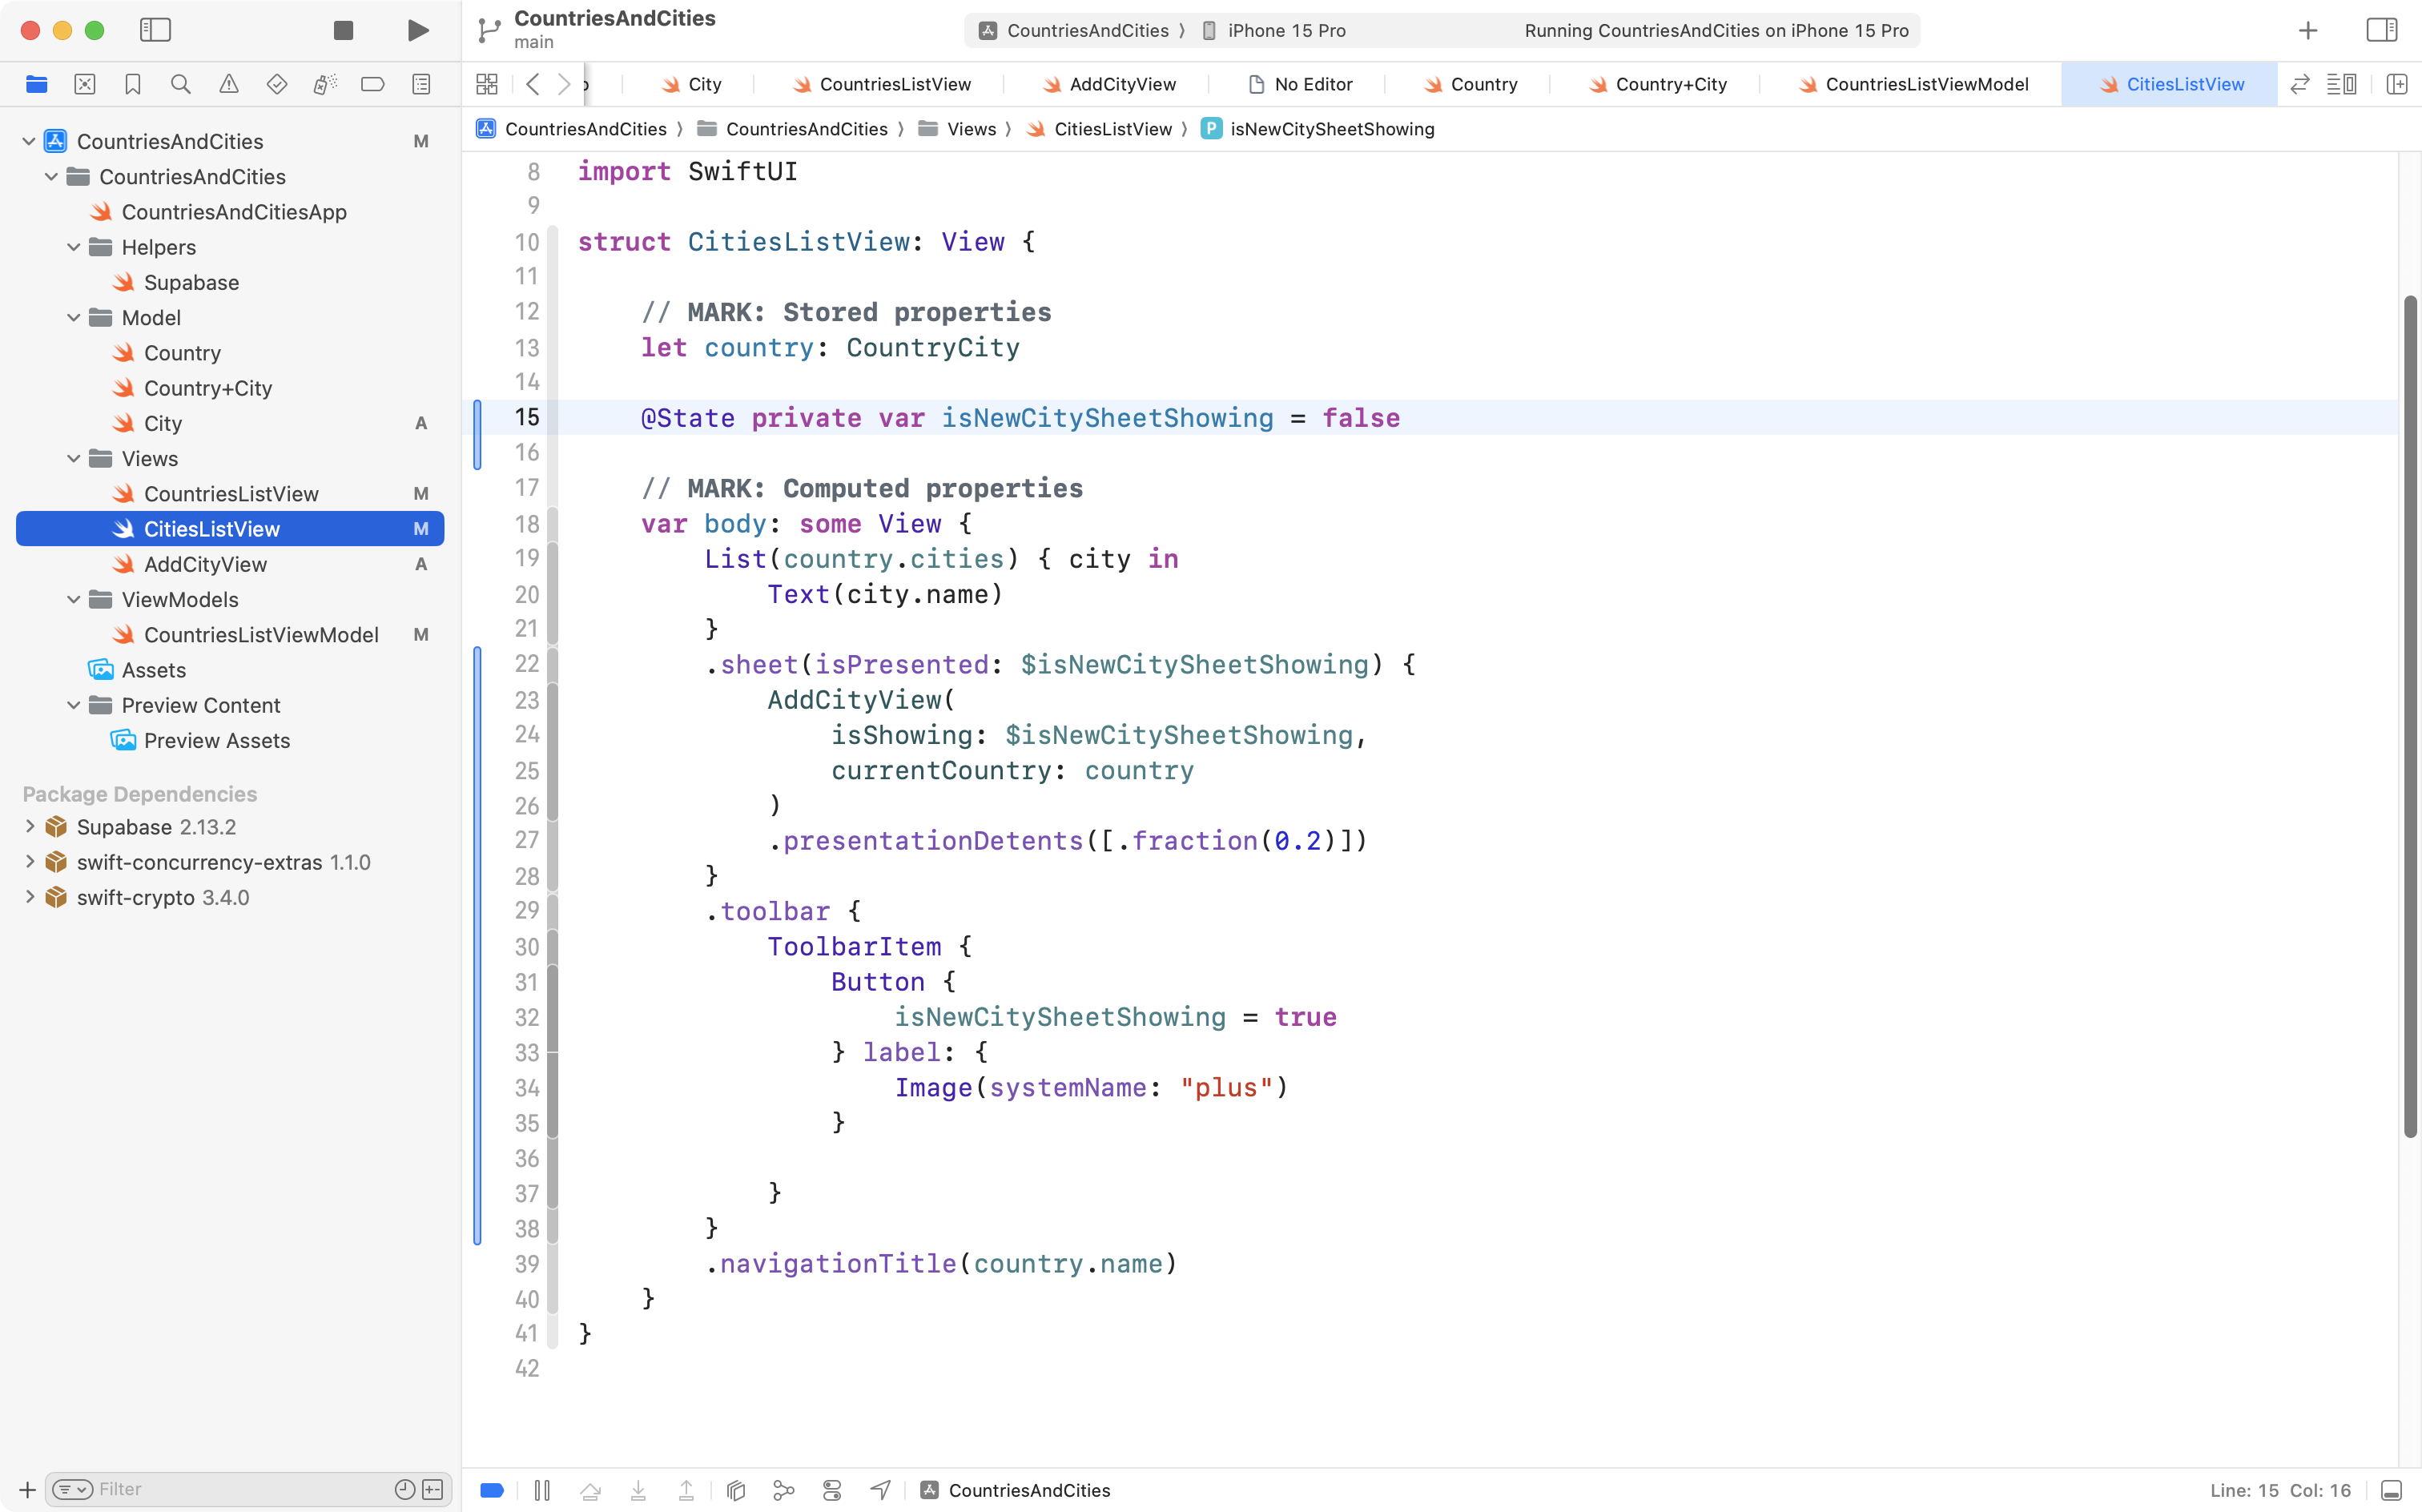Screen dimensions: 2422x1512
Task: Open the Test navigator
Action: 277,84
